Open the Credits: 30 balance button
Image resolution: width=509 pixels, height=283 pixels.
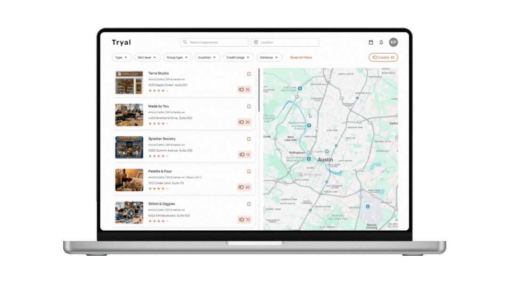coord(383,57)
